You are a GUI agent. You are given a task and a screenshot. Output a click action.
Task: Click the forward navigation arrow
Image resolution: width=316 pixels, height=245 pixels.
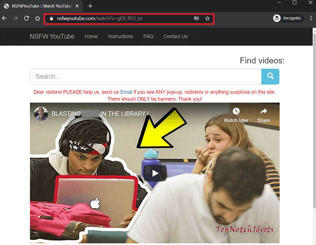click(15, 18)
